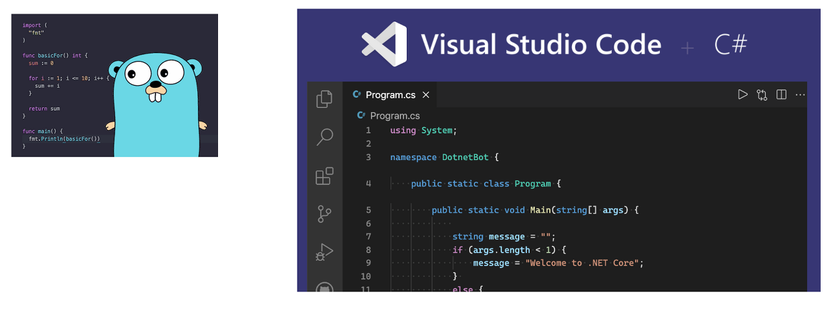Click the Run play triangle in editor toolbar
Image resolution: width=833 pixels, height=313 pixels.
click(x=743, y=94)
